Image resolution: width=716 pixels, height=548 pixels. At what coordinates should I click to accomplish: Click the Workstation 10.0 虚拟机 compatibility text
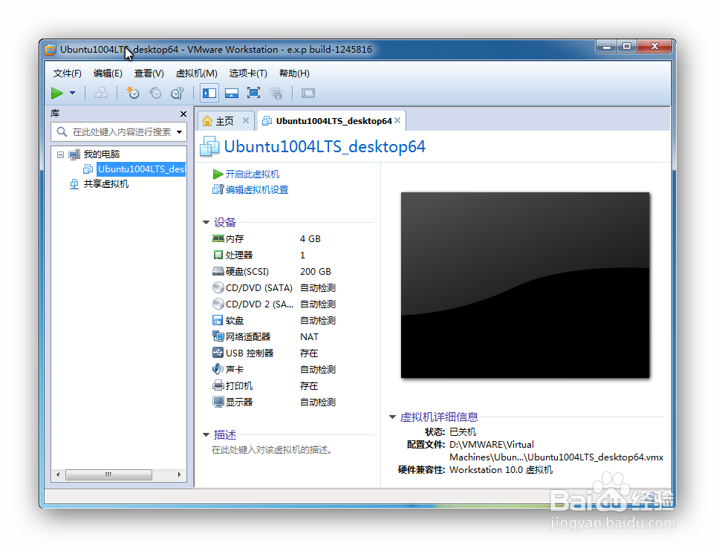click(x=501, y=470)
